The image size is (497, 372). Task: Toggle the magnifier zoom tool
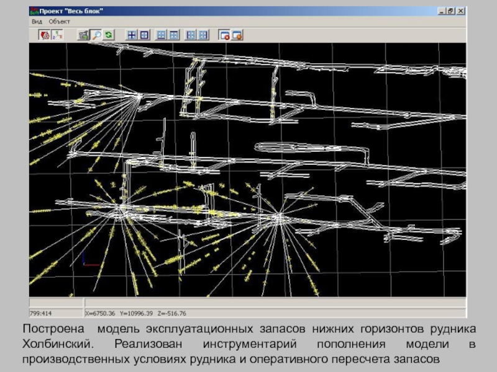(96, 35)
